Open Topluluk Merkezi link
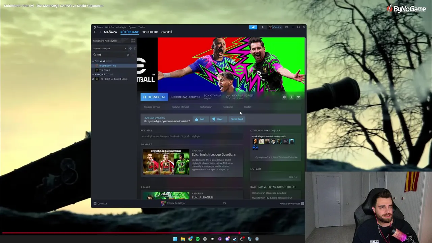 click(180, 107)
